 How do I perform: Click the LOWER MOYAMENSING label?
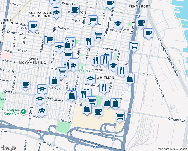32,61
